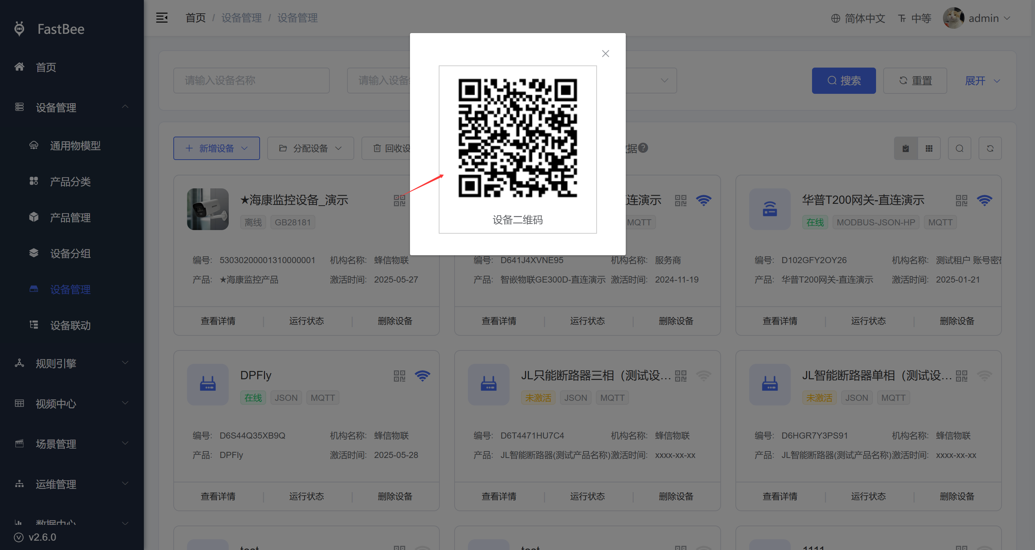Expand the 运维管理 sidebar group

tap(72, 484)
